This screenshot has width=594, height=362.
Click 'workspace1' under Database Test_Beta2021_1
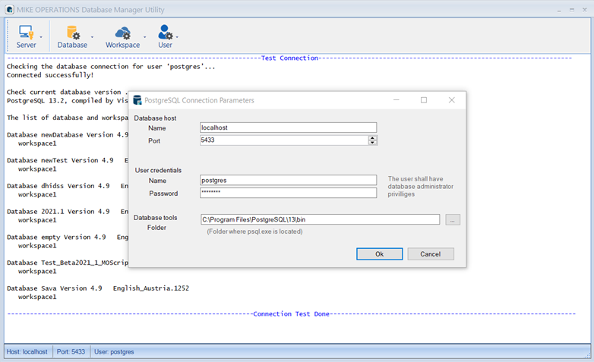[x=37, y=272]
